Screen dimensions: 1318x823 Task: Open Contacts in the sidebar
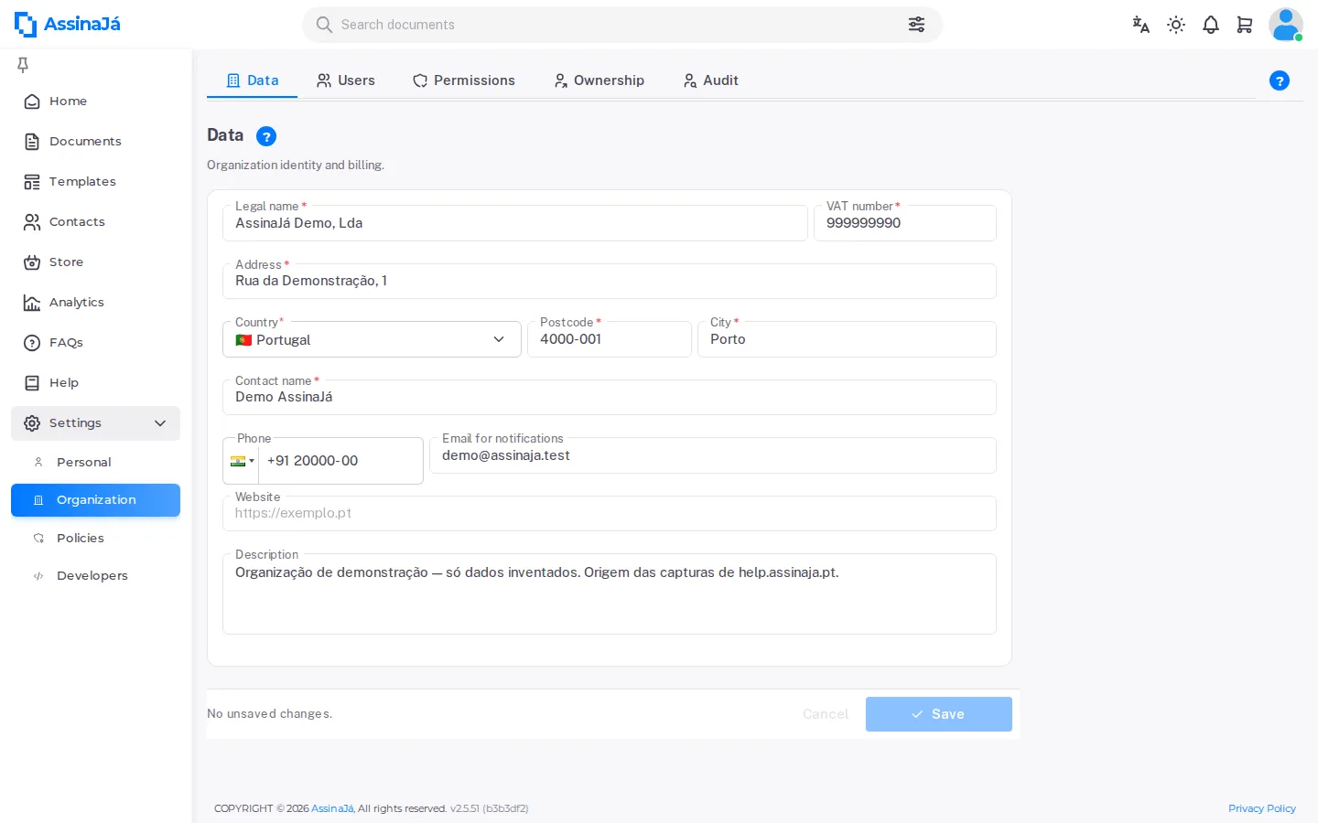95,222
